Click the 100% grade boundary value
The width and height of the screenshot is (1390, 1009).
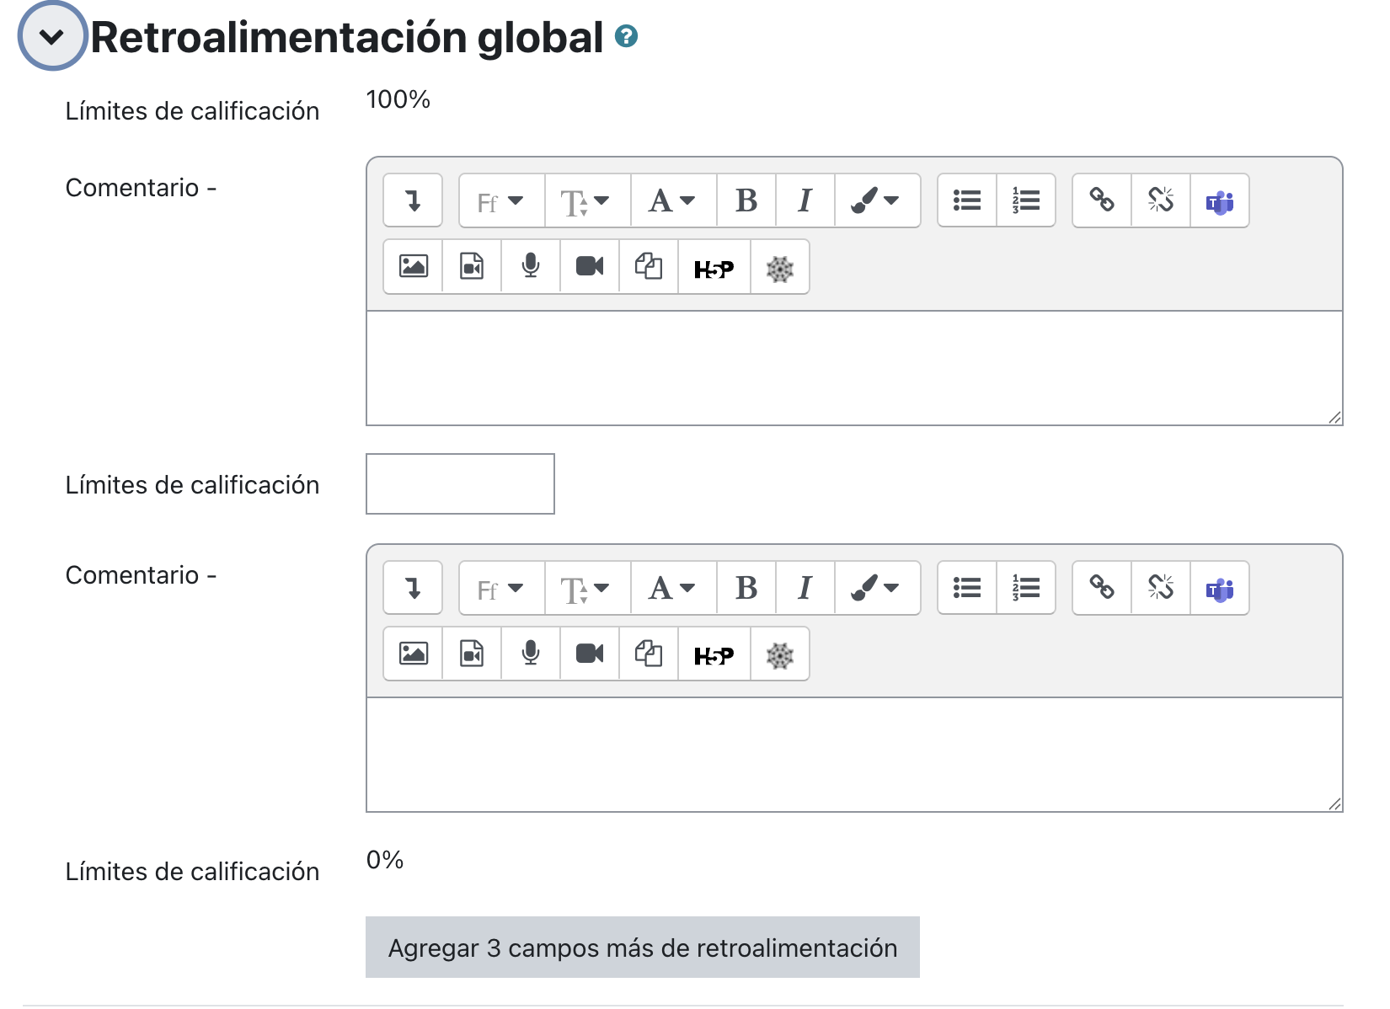coord(398,99)
